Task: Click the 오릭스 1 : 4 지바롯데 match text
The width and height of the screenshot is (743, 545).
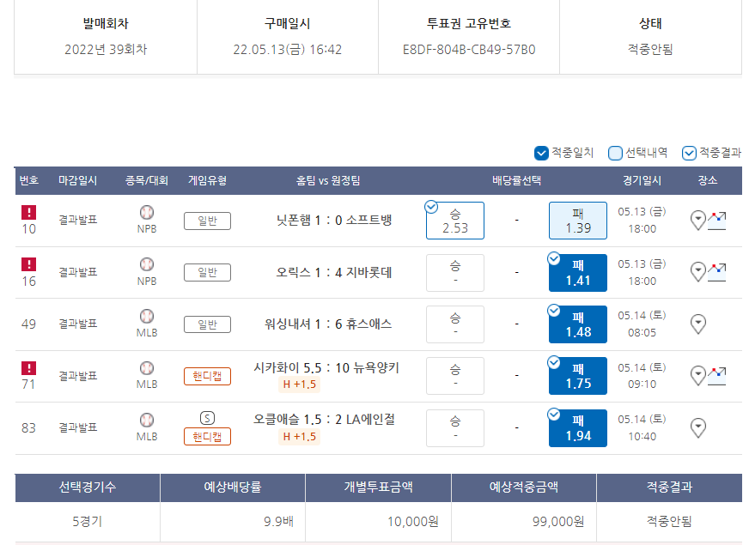Action: pyautogui.click(x=334, y=272)
